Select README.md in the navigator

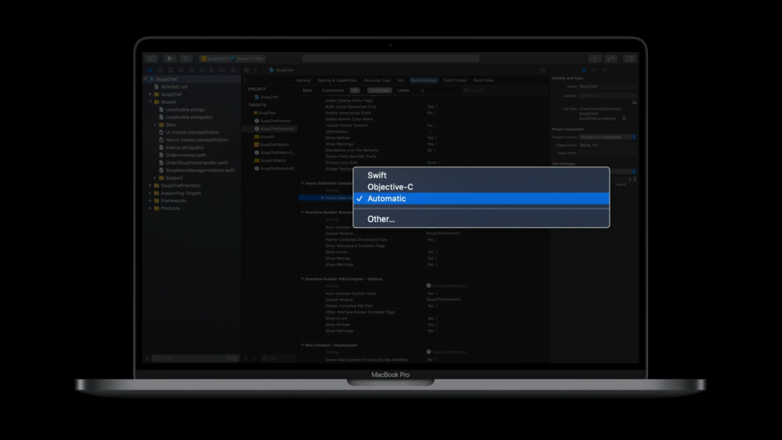174,87
